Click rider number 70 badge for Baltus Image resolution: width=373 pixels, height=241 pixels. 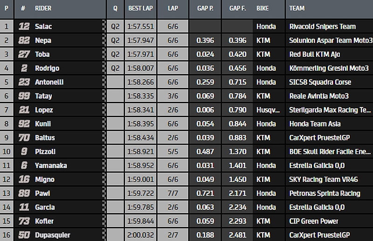click(x=23, y=138)
